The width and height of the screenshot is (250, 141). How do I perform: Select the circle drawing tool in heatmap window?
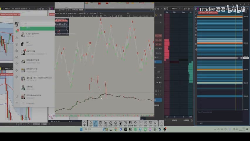[196, 28]
